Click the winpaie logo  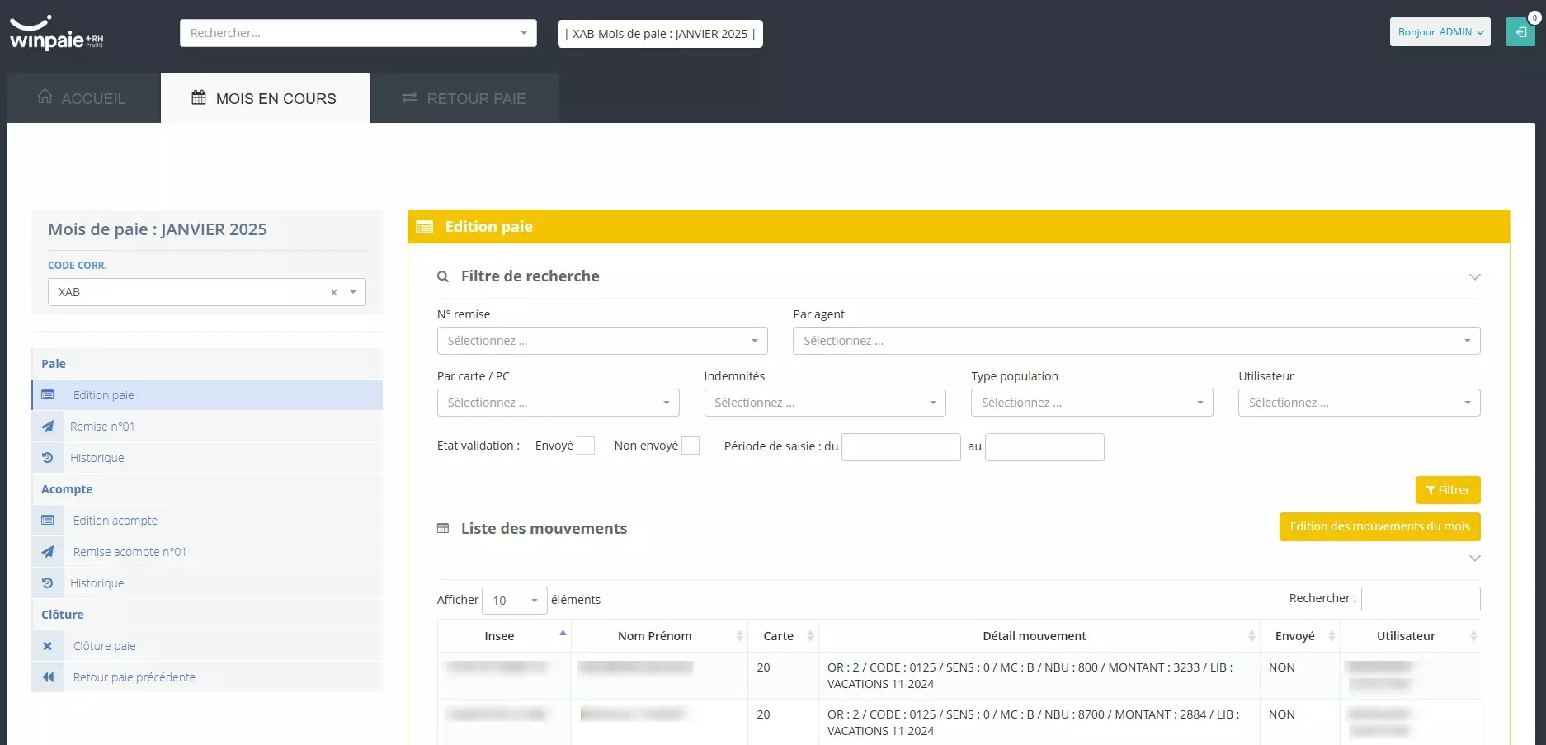coord(56,33)
